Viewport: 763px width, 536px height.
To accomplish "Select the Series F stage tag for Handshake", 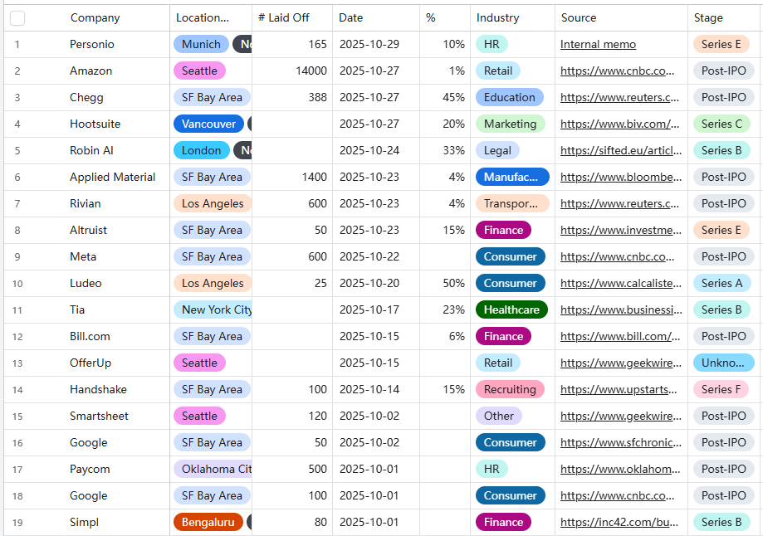I will point(721,390).
